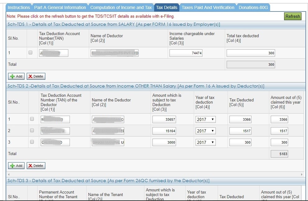The height and width of the screenshot is (201, 308).
Task: Switch to the Computation of Income and Tax tab
Action: tap(121, 7)
